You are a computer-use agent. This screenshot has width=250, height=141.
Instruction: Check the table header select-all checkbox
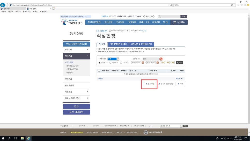pos(99,71)
